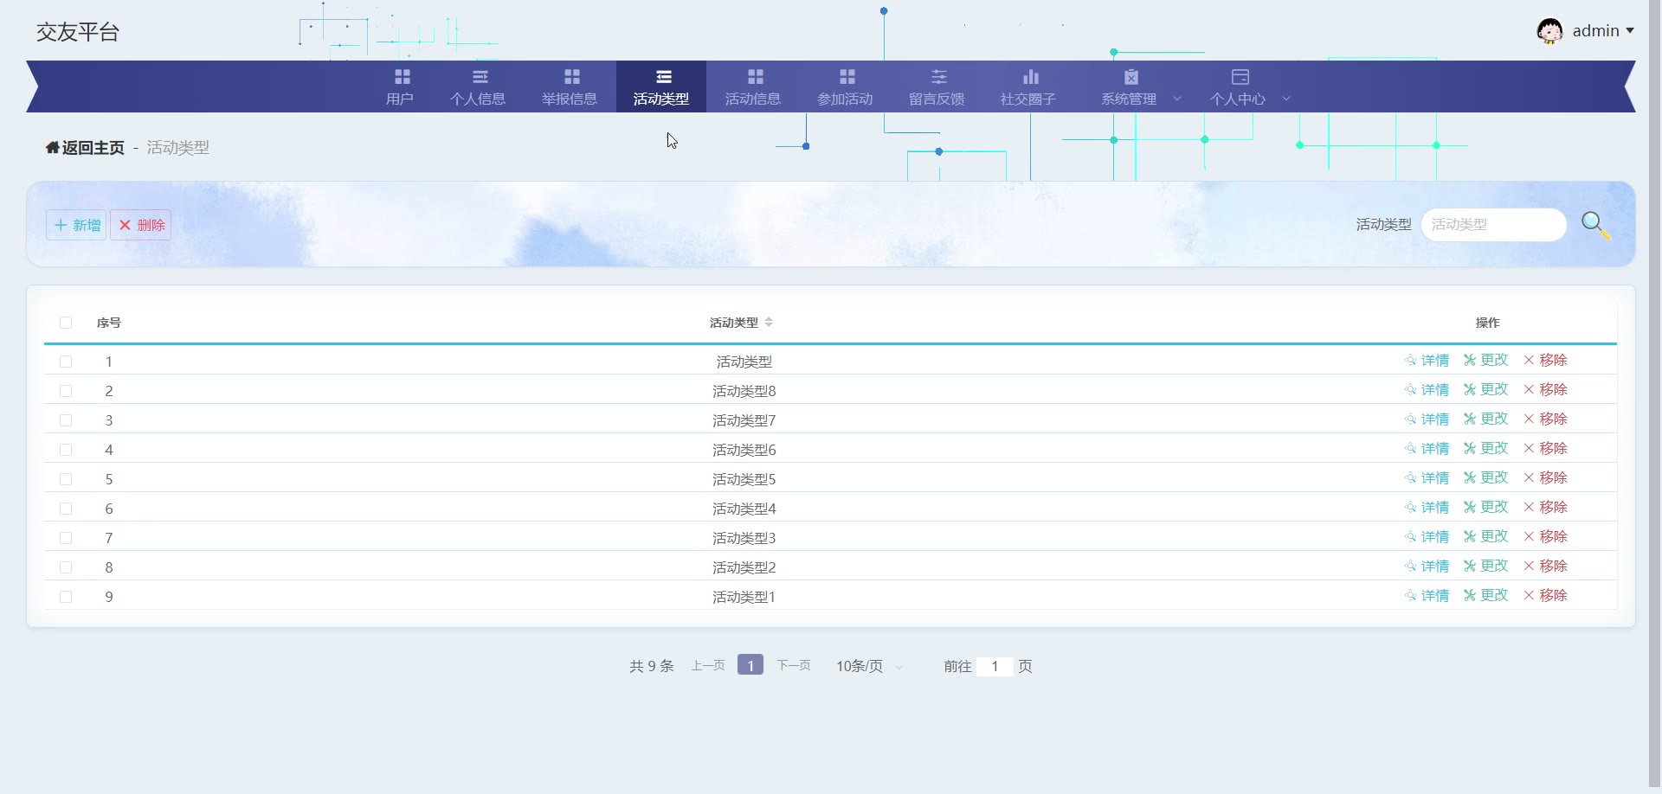Check the checkbox for row 2
The image size is (1662, 794).
(x=66, y=391)
